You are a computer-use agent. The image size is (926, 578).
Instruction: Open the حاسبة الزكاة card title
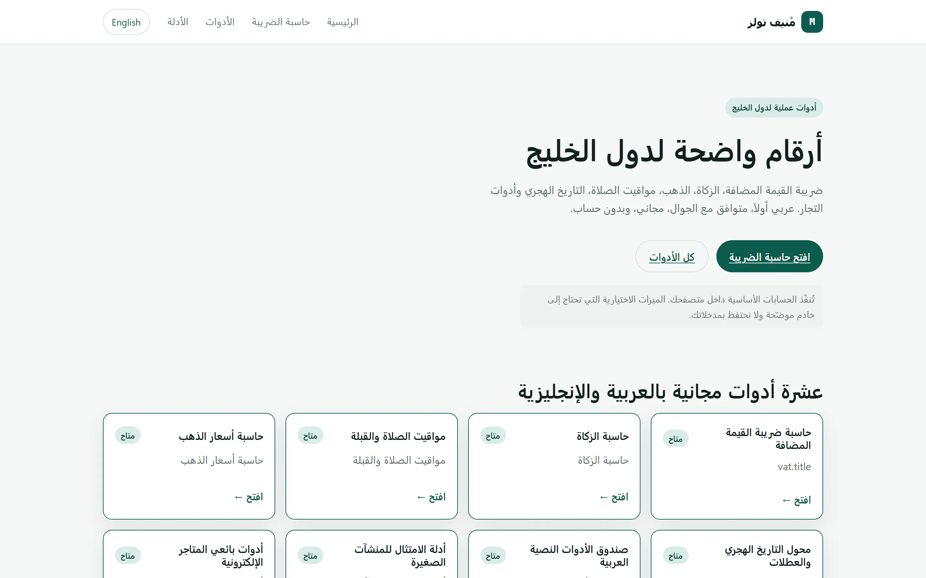tap(603, 436)
